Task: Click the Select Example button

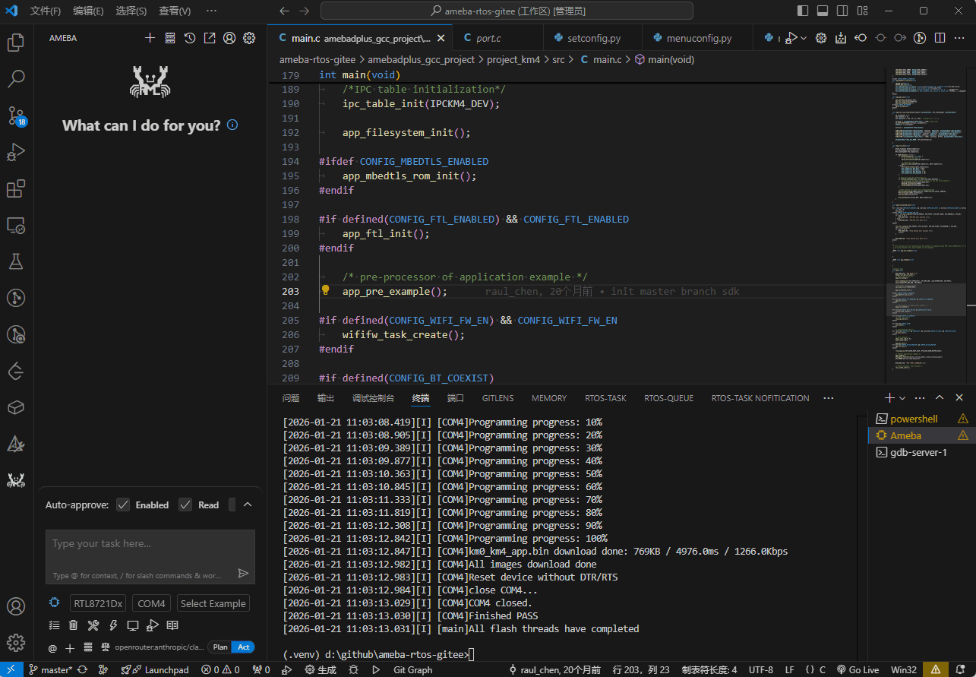Action: [x=213, y=603]
